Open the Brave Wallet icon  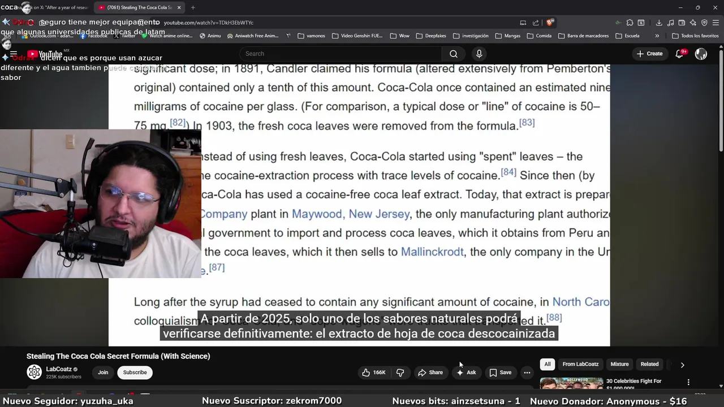(682, 23)
